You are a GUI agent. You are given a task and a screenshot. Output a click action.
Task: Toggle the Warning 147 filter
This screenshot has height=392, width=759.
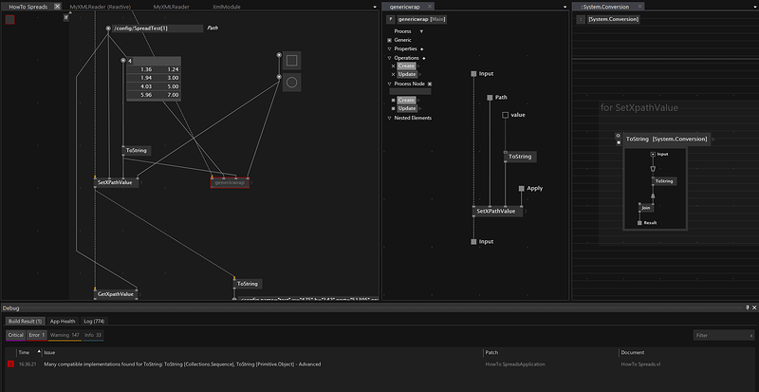click(x=65, y=335)
